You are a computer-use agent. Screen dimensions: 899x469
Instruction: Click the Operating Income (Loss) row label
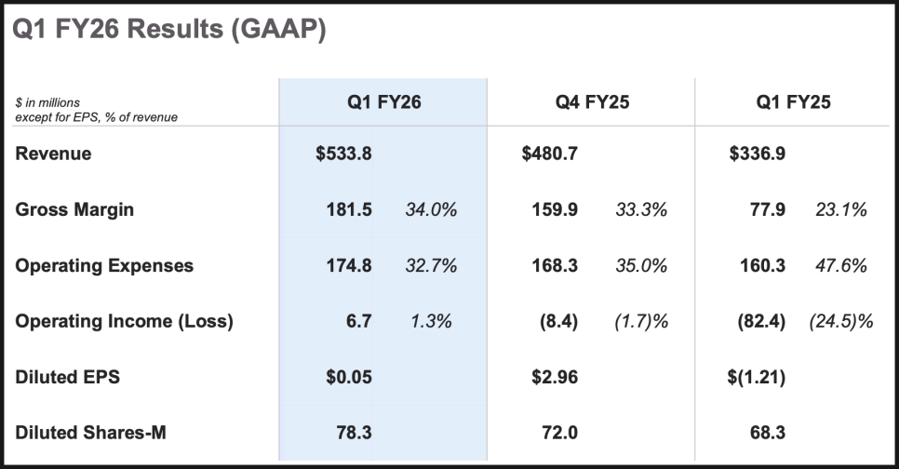(124, 321)
